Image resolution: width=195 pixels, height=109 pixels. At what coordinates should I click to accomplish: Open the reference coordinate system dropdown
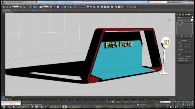(x=46, y=7)
